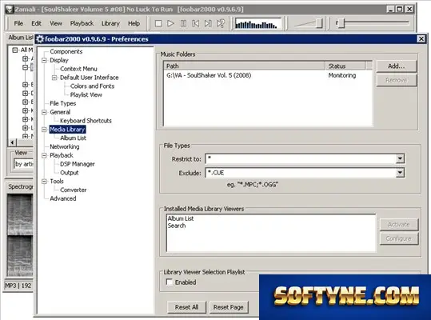Start playback with the Play icon
Screen dimensions: 431x320
coord(170,24)
